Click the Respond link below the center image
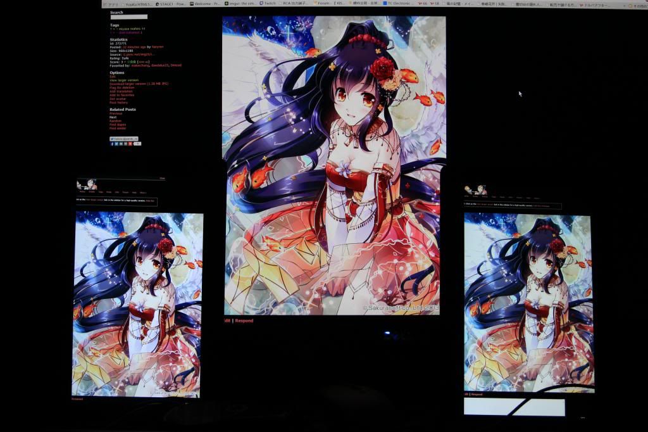648x432 pixels. pyautogui.click(x=244, y=321)
